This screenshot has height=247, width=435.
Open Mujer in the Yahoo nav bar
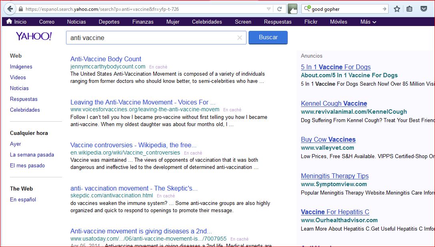pyautogui.click(x=173, y=22)
